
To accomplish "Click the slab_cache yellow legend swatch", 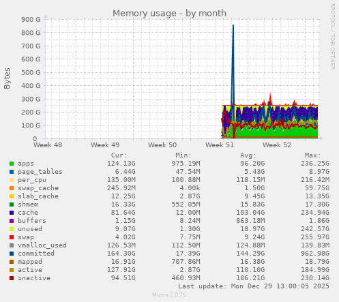I will [12, 196].
